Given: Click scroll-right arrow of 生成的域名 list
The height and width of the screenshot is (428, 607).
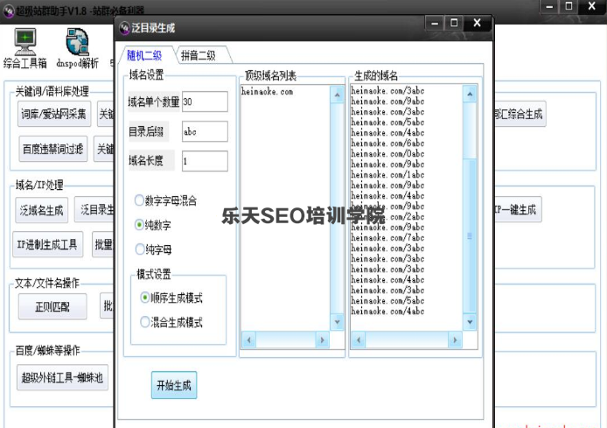Looking at the screenshot, I should point(455,340).
